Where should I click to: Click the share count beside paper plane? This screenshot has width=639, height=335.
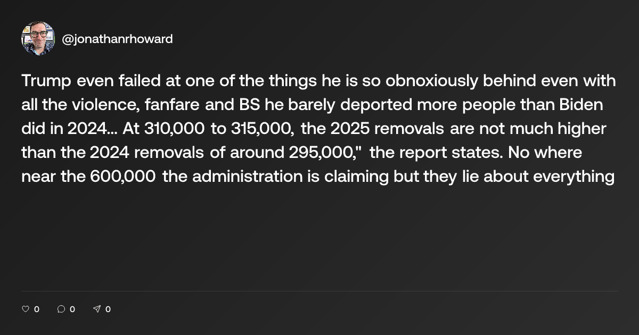(108, 309)
